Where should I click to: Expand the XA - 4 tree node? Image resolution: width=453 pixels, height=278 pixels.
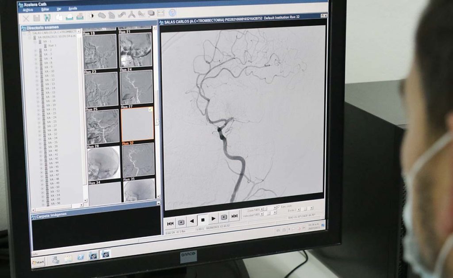(36, 59)
